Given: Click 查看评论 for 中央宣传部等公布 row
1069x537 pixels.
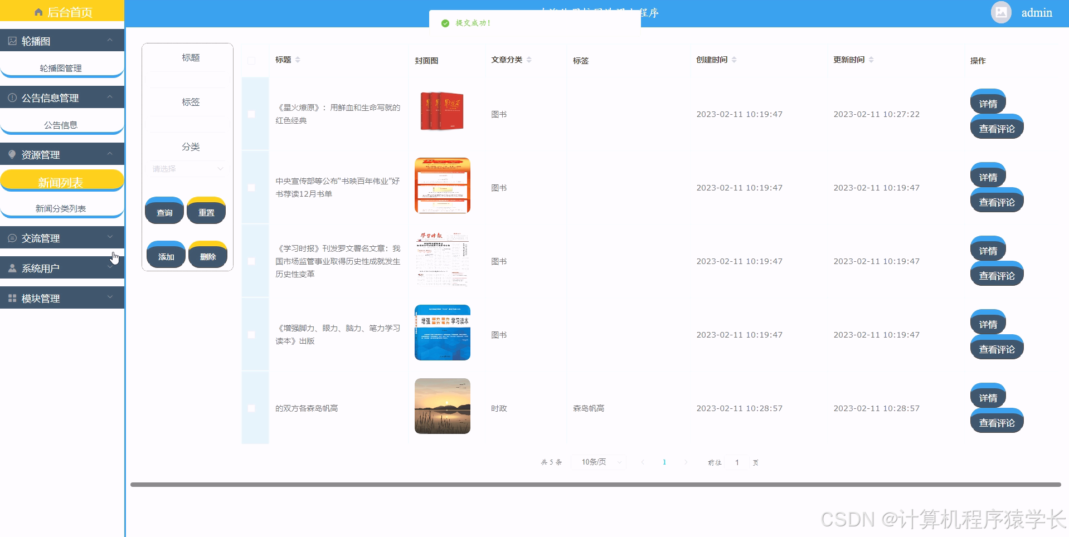Looking at the screenshot, I should point(997,201).
